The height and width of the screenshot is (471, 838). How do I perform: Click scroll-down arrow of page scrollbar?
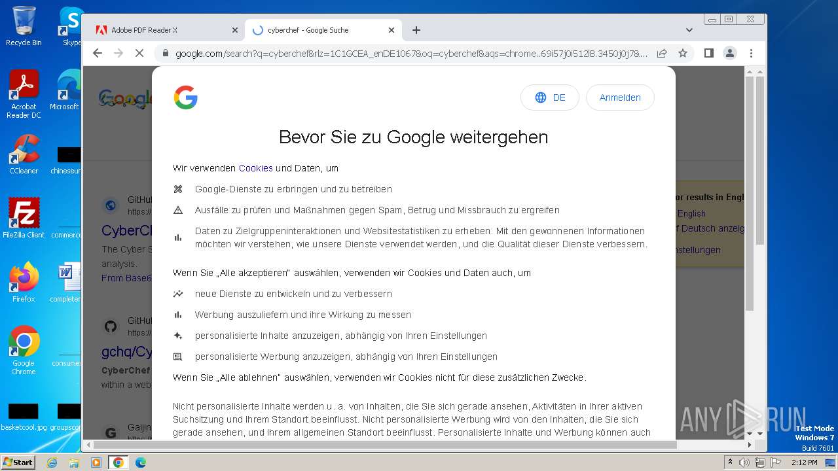point(760,433)
